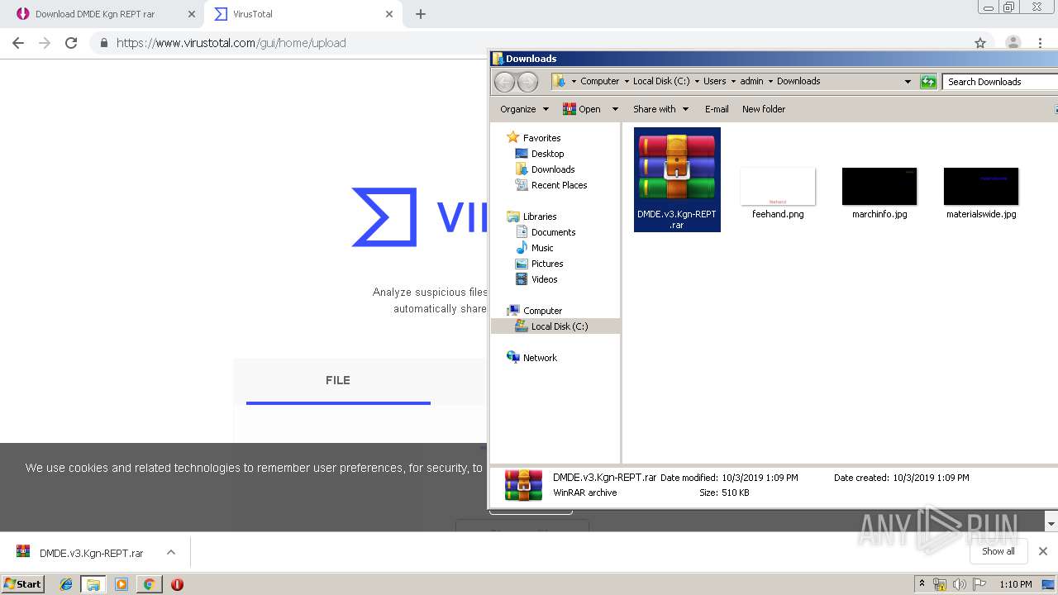Screen dimensions: 1058x595
Task: Launch Internet Explorer from the taskbar
Action: pos(66,584)
